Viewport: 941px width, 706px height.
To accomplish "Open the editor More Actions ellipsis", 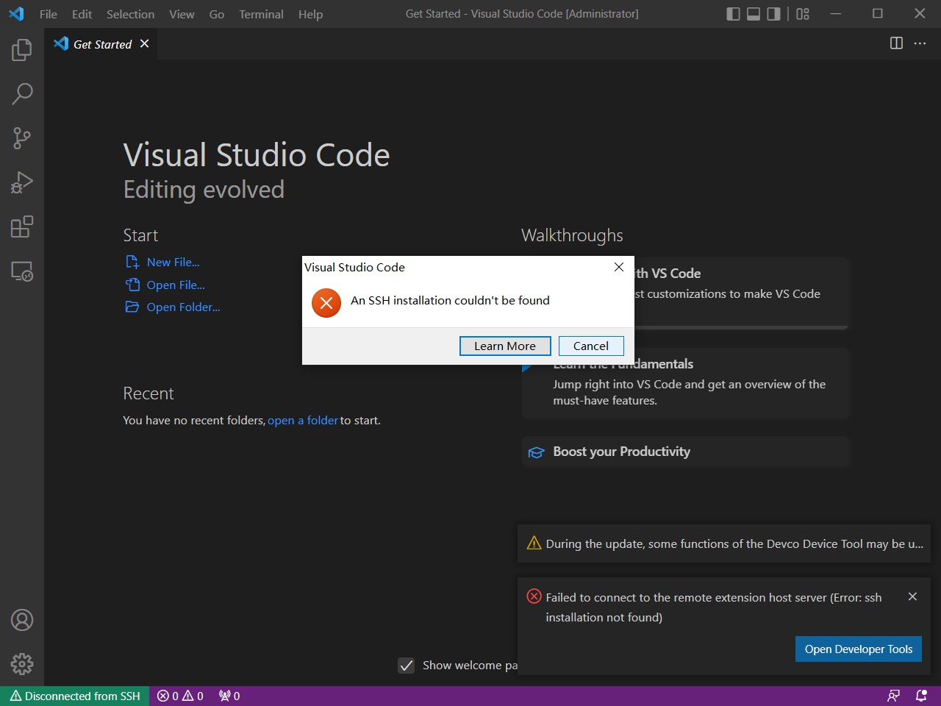I will point(920,43).
